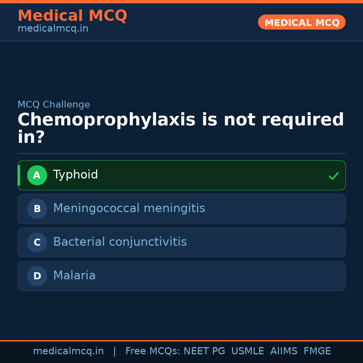Choose the C option circle
The width and height of the screenshot is (363, 363).
click(x=37, y=242)
